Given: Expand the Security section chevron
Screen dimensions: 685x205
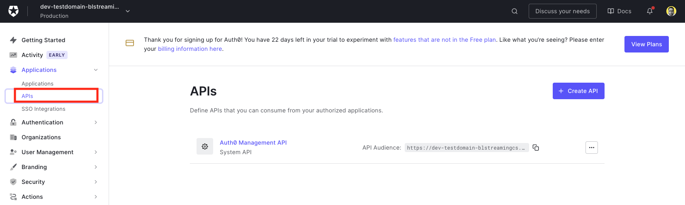Looking at the screenshot, I should [96, 182].
